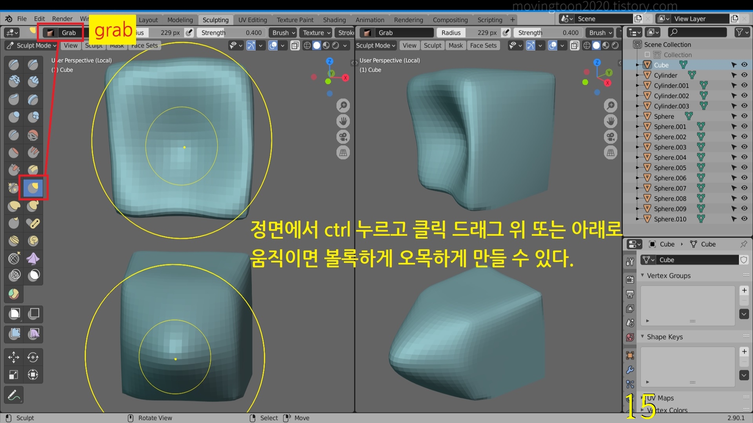The image size is (753, 423).
Task: Choose the Clay brush tool
Action: point(14,81)
